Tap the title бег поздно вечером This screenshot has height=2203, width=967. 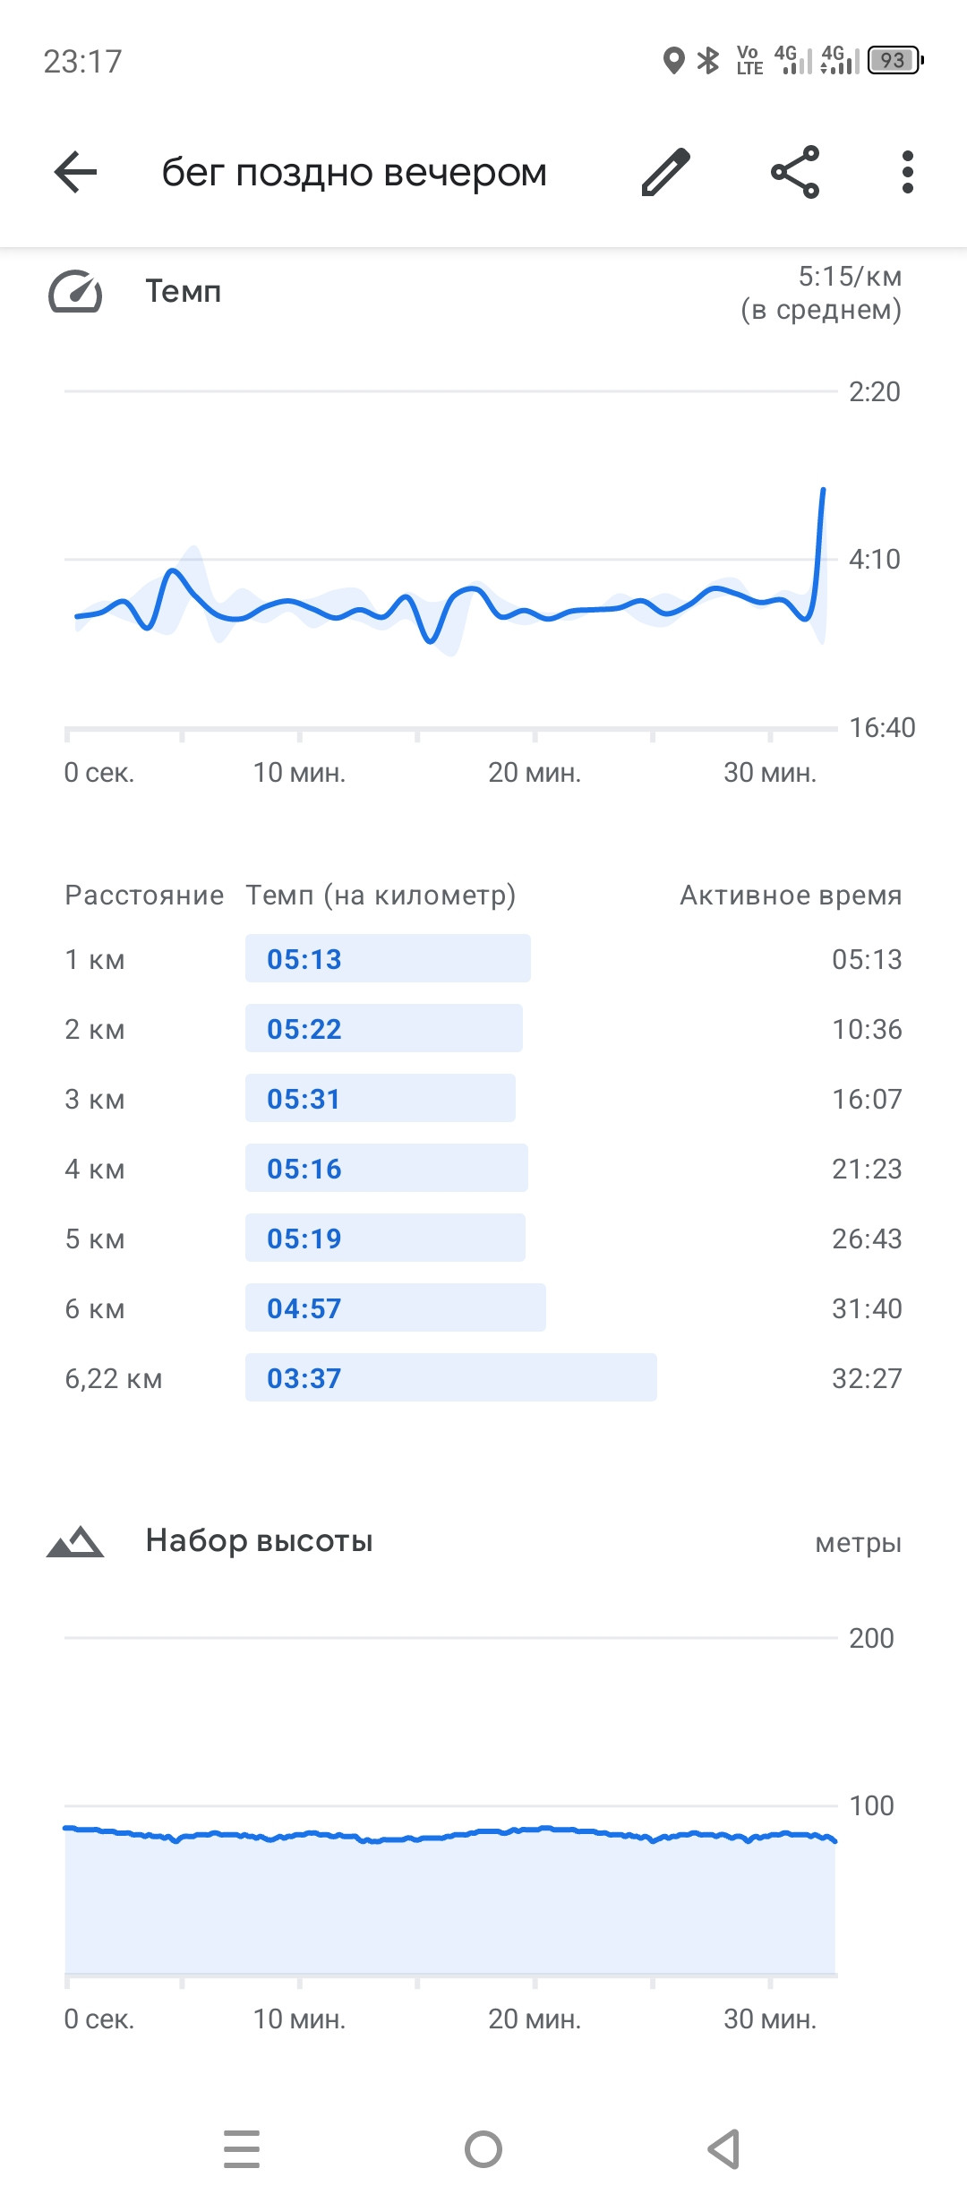point(355,172)
